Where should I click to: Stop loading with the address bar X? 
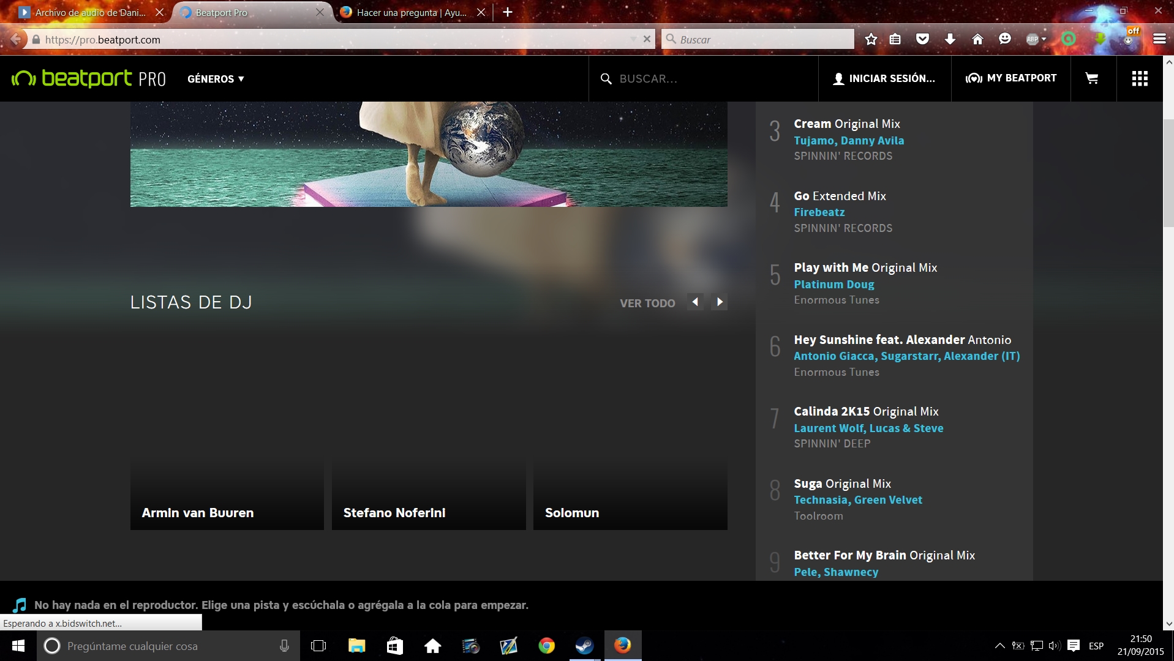pos(647,39)
